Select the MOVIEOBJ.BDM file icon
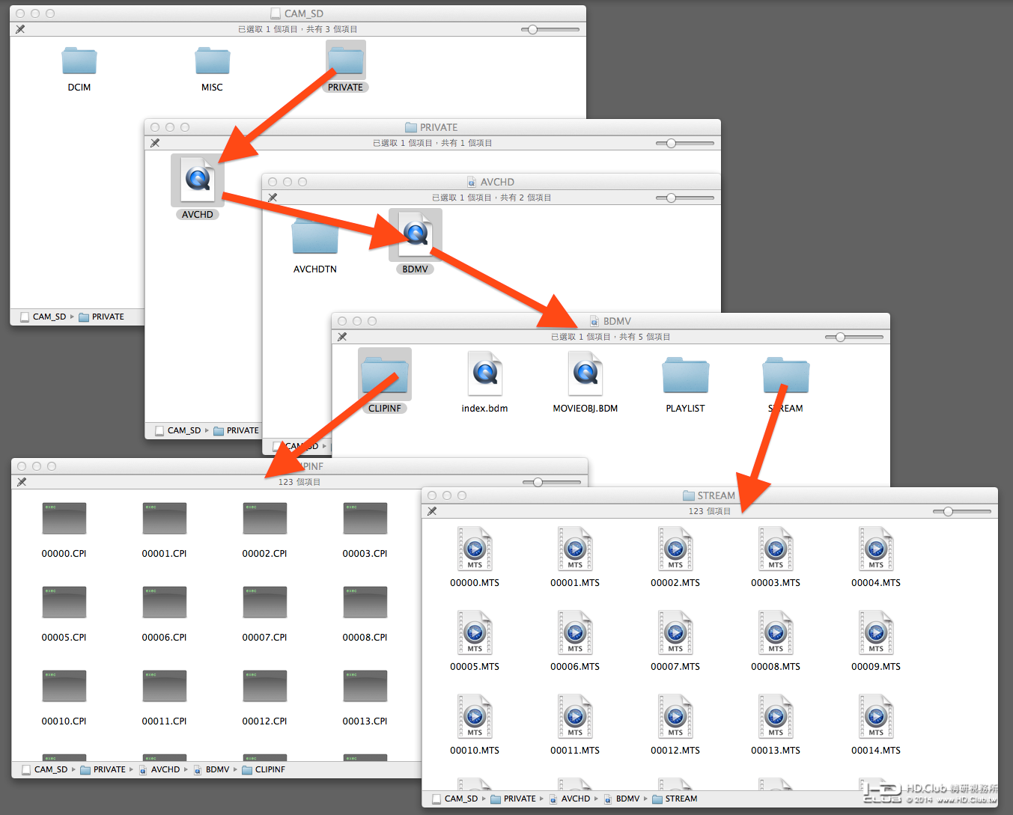This screenshot has width=1013, height=815. (585, 373)
